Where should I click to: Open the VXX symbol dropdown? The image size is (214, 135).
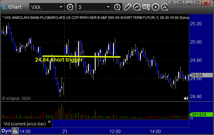click(61, 7)
